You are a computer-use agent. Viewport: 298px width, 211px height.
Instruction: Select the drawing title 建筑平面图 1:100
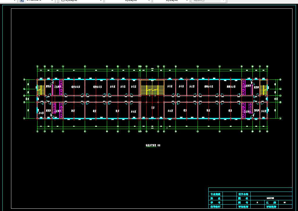click(153, 145)
